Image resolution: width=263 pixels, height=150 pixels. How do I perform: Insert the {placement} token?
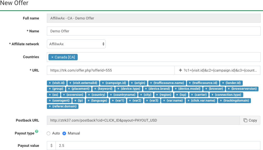[79, 89]
